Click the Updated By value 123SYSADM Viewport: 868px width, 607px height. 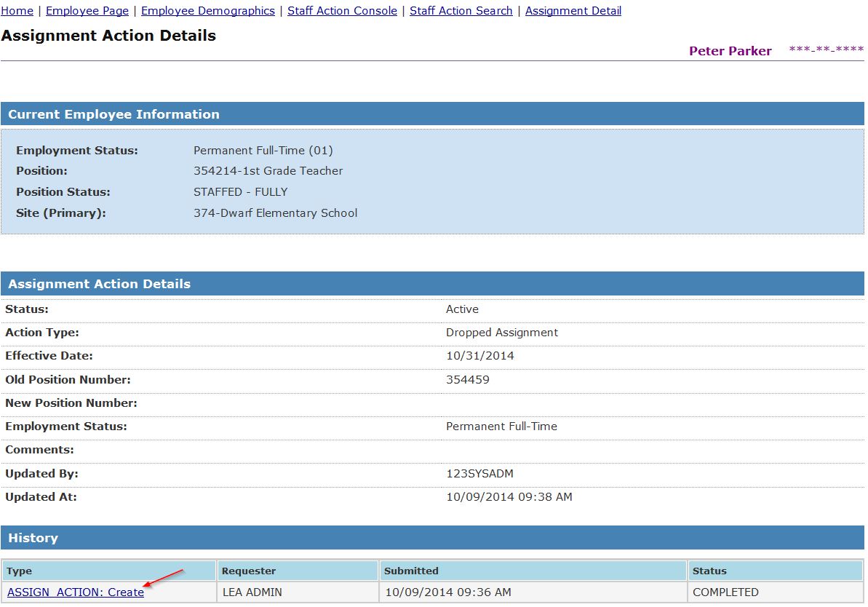point(481,473)
